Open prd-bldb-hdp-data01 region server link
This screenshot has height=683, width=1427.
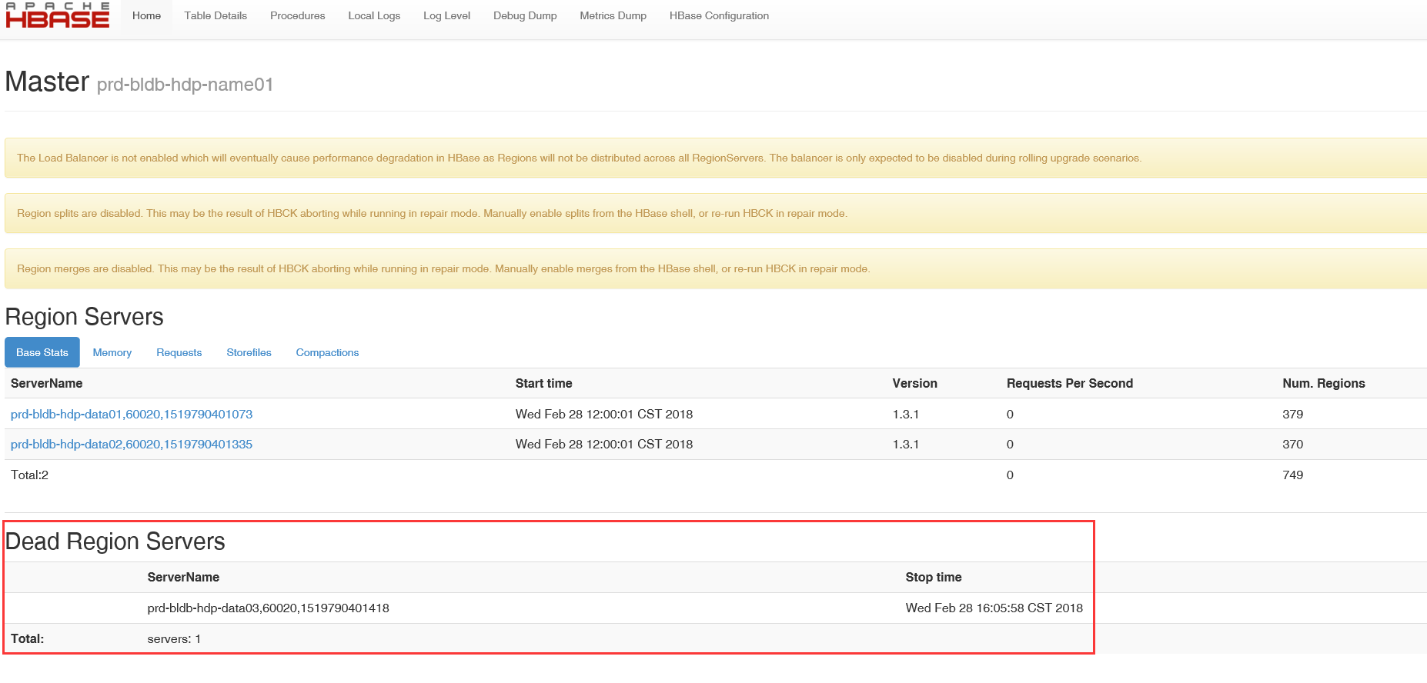[132, 414]
